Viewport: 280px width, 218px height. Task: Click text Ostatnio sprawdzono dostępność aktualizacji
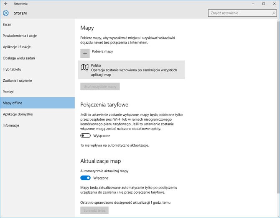[x=125, y=202]
